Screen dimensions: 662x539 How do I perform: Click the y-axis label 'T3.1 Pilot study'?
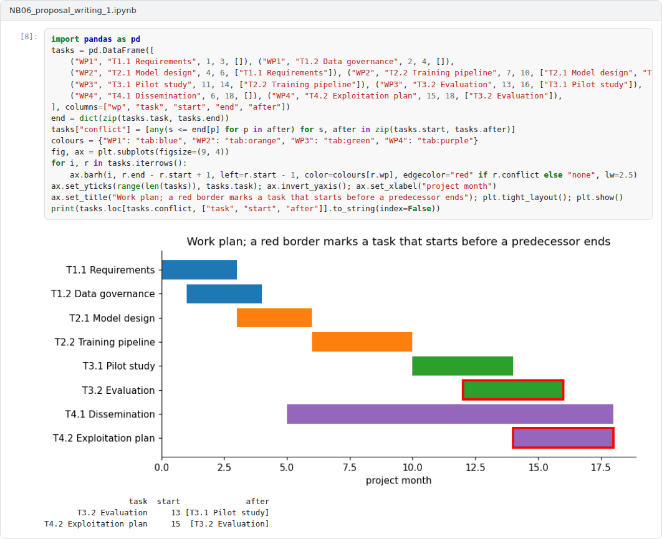pyautogui.click(x=119, y=366)
